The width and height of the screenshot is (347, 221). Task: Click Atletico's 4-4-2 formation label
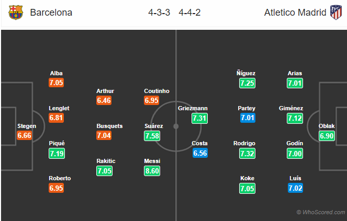point(188,13)
